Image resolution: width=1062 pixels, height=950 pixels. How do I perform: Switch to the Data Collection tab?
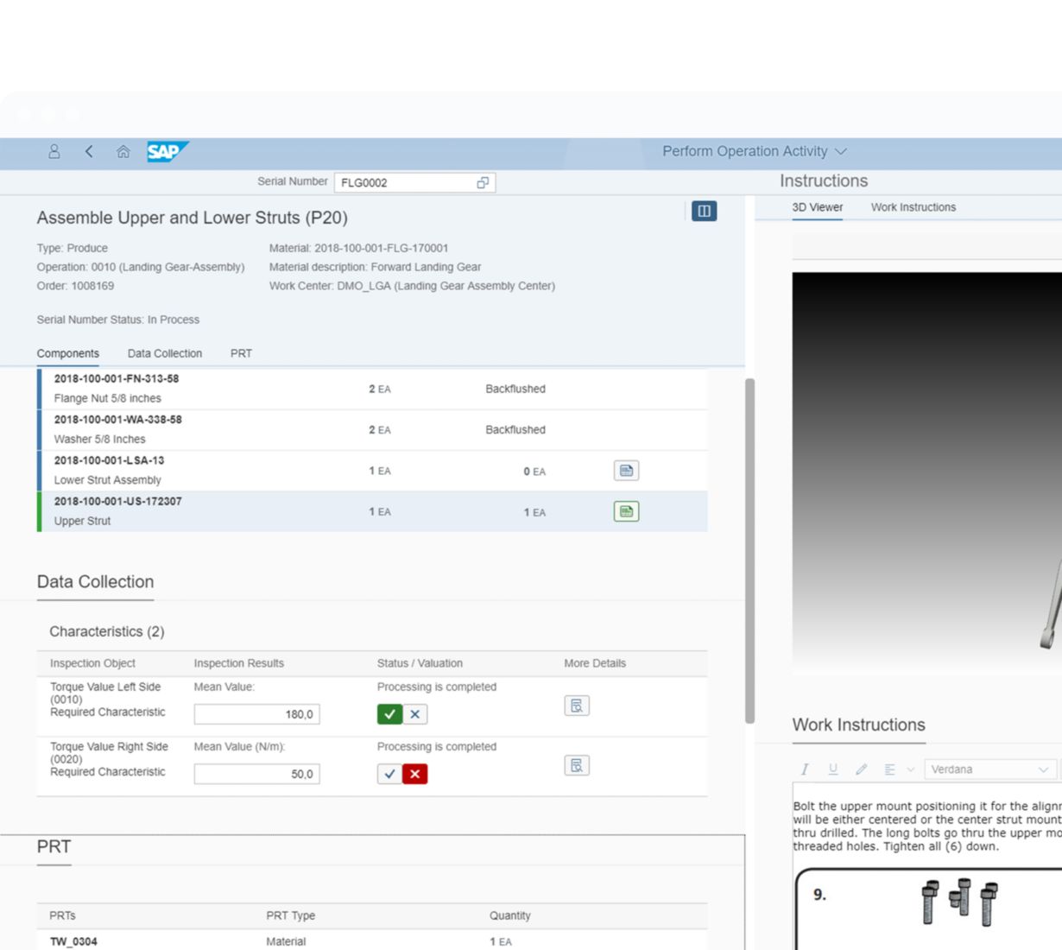[x=164, y=353]
